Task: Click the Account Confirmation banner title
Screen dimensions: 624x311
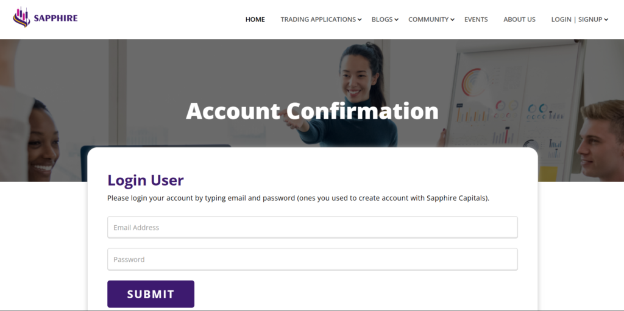Action: coord(312,111)
